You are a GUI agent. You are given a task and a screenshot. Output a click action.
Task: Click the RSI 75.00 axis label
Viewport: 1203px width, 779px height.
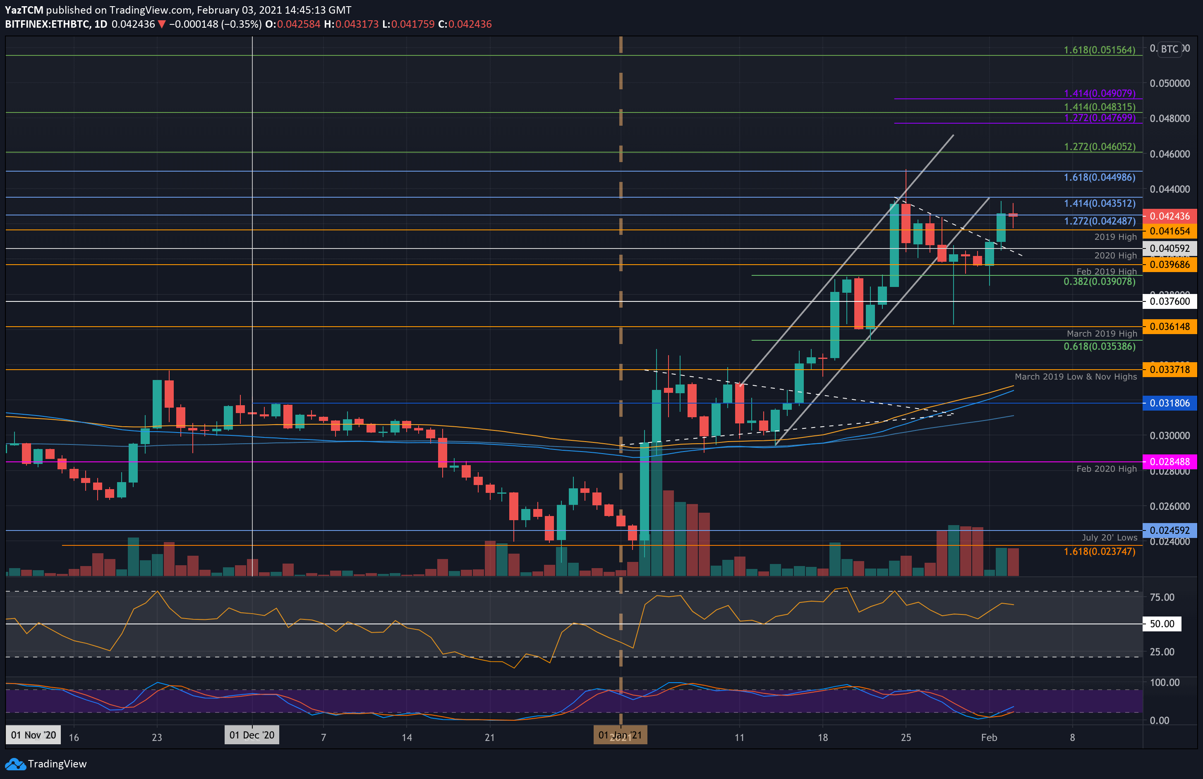tap(1162, 597)
